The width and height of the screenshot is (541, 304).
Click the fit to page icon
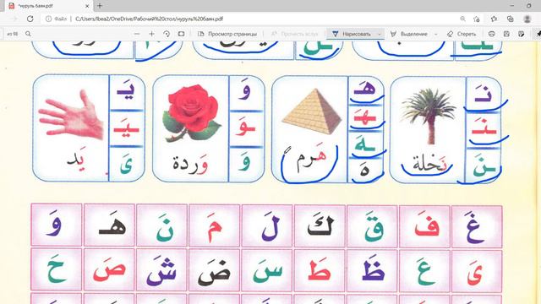[181, 34]
